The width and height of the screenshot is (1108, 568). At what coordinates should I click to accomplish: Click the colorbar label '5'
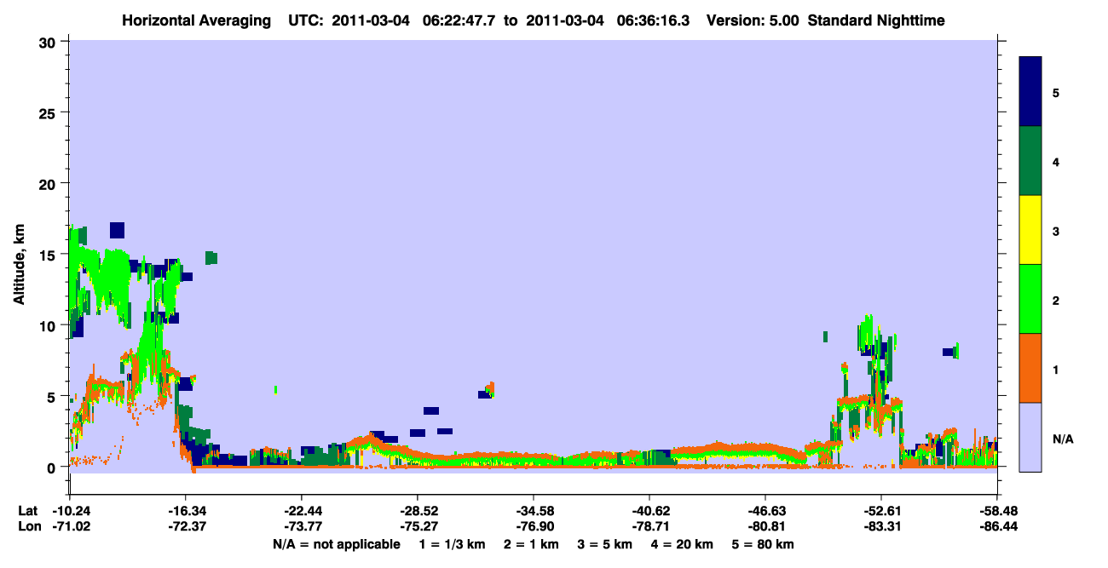click(1056, 92)
